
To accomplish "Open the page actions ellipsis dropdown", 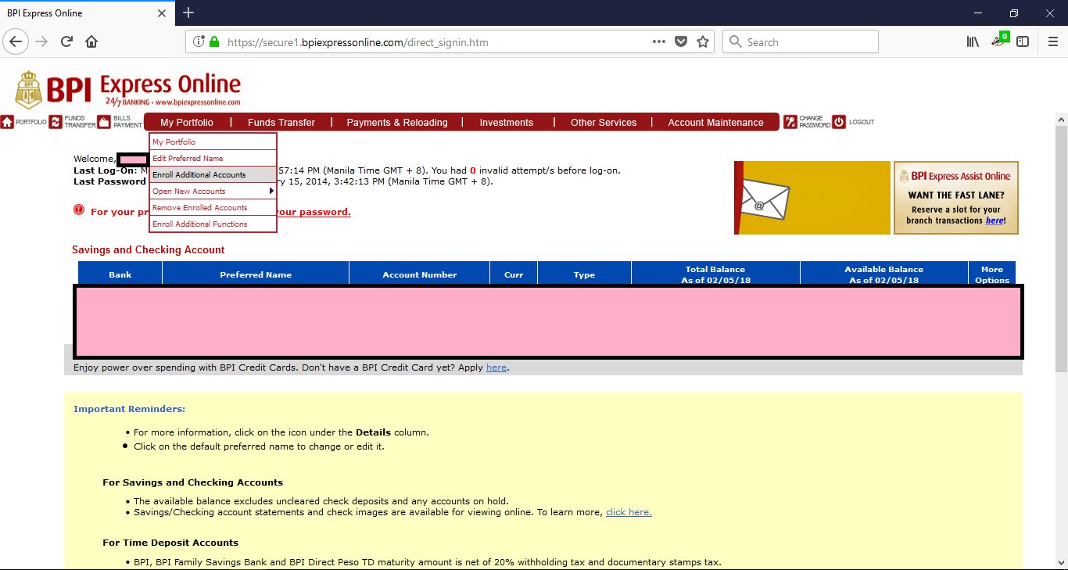I will 658,41.
